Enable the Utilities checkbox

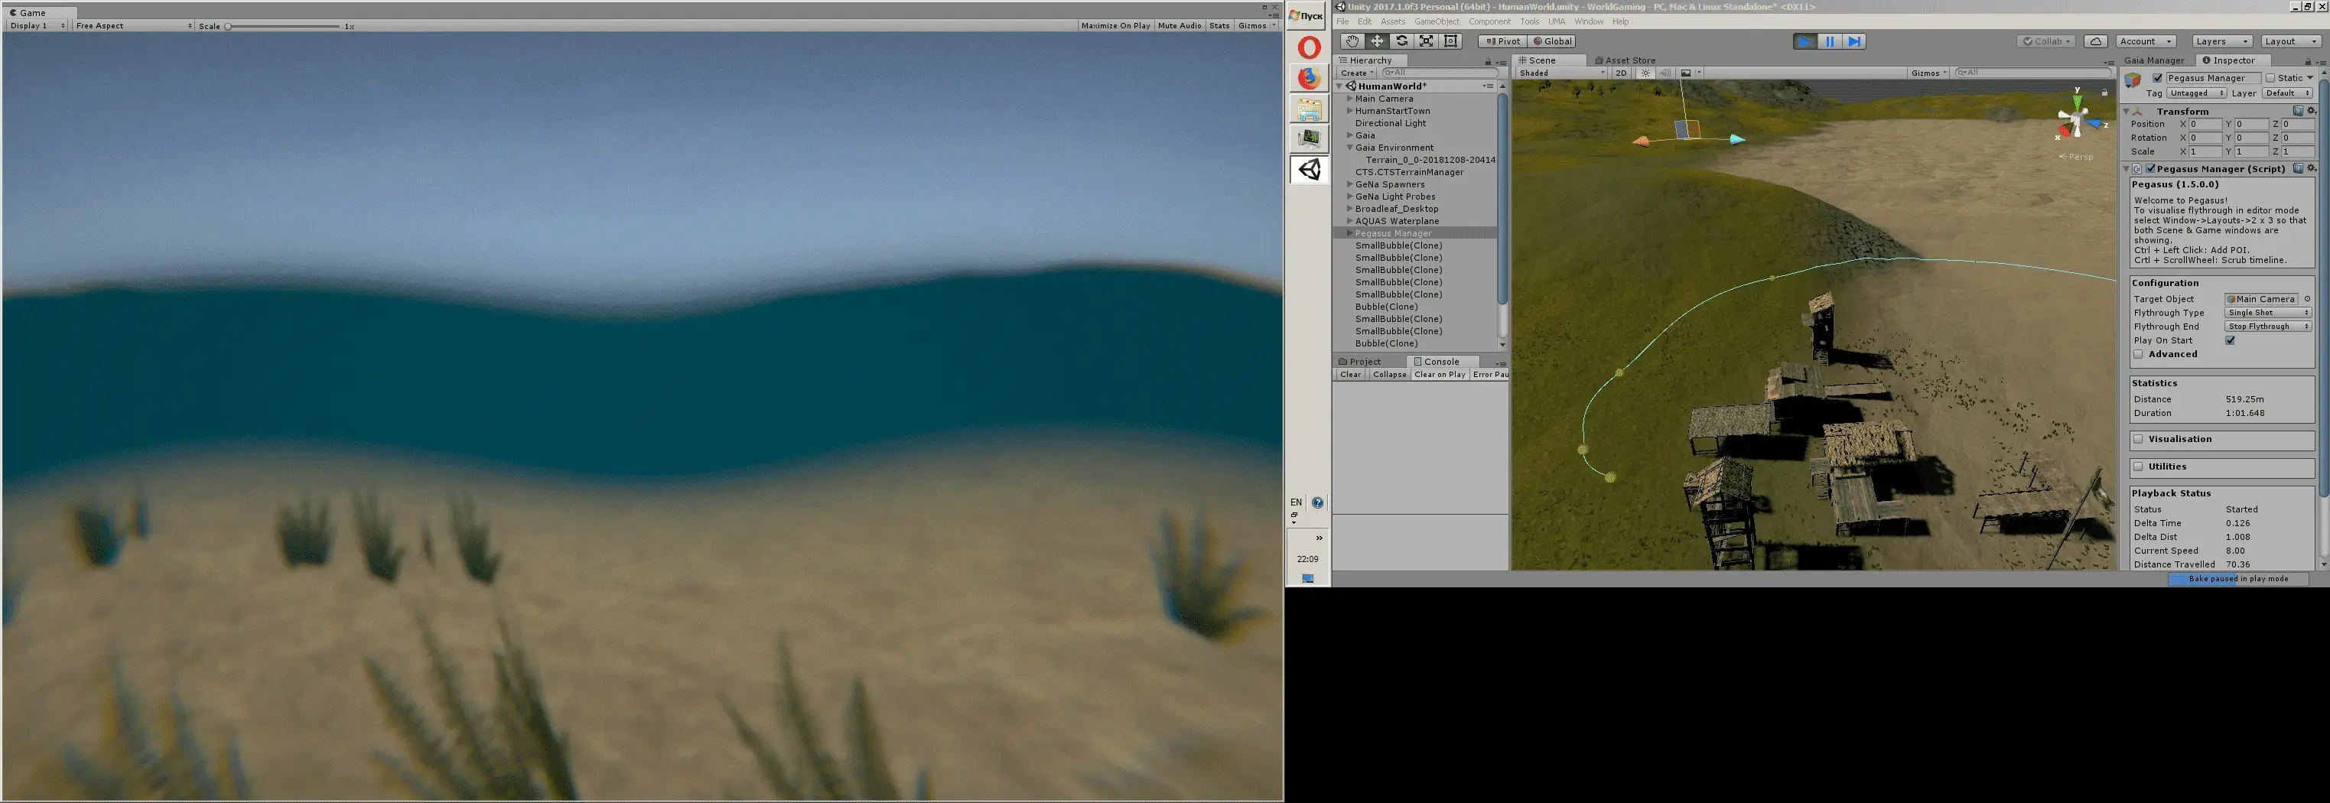point(2138,467)
